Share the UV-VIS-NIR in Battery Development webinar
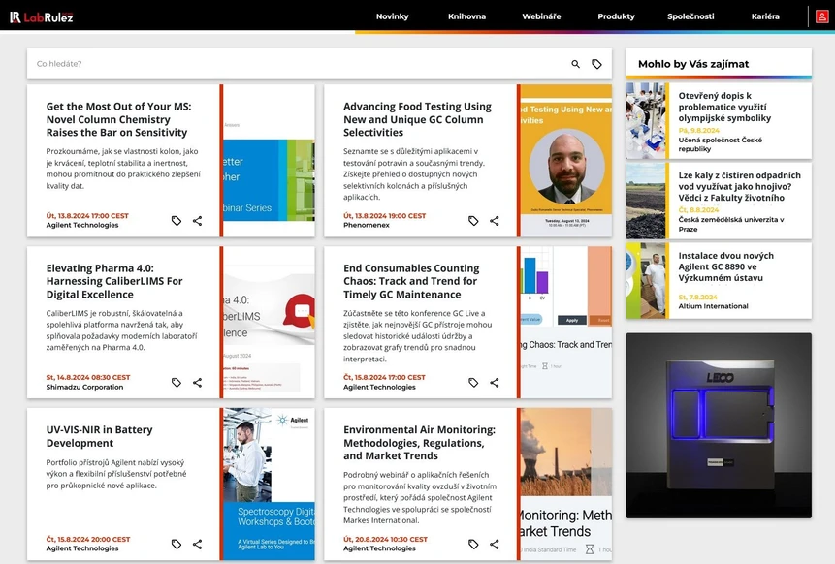The height and width of the screenshot is (564, 835). click(197, 545)
